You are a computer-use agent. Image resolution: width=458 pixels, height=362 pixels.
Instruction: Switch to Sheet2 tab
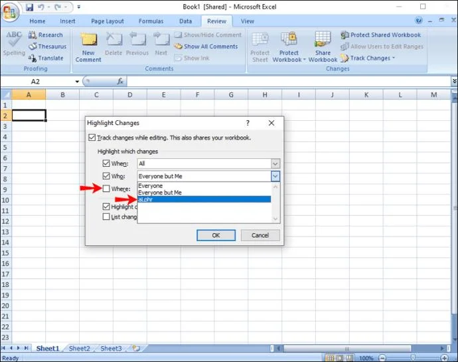click(80, 348)
